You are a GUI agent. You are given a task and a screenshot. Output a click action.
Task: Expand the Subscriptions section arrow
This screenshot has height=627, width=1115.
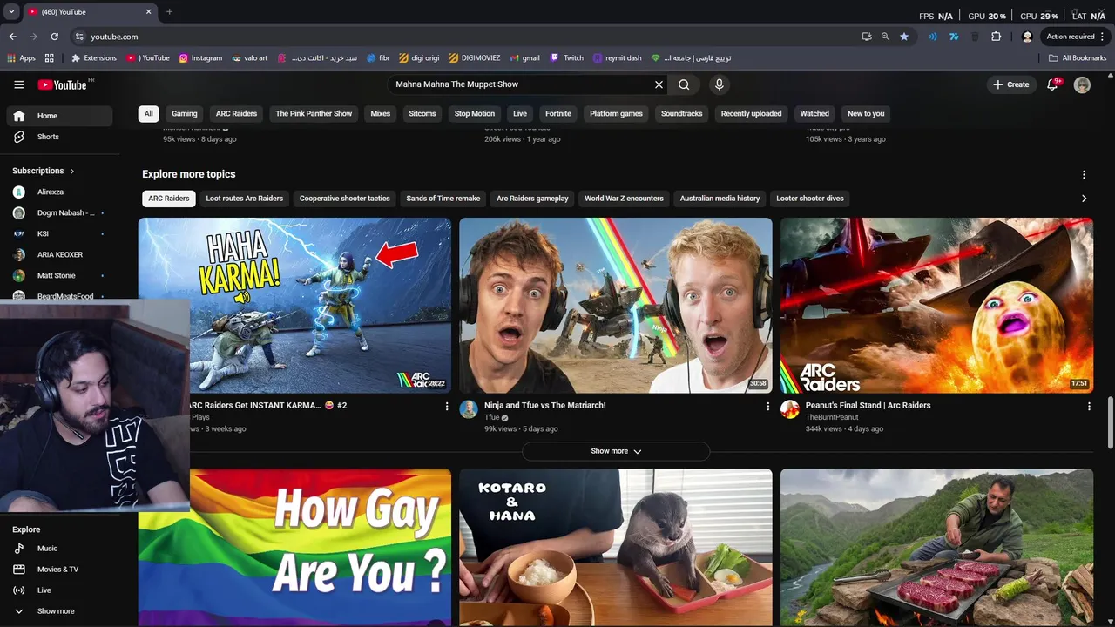point(72,172)
